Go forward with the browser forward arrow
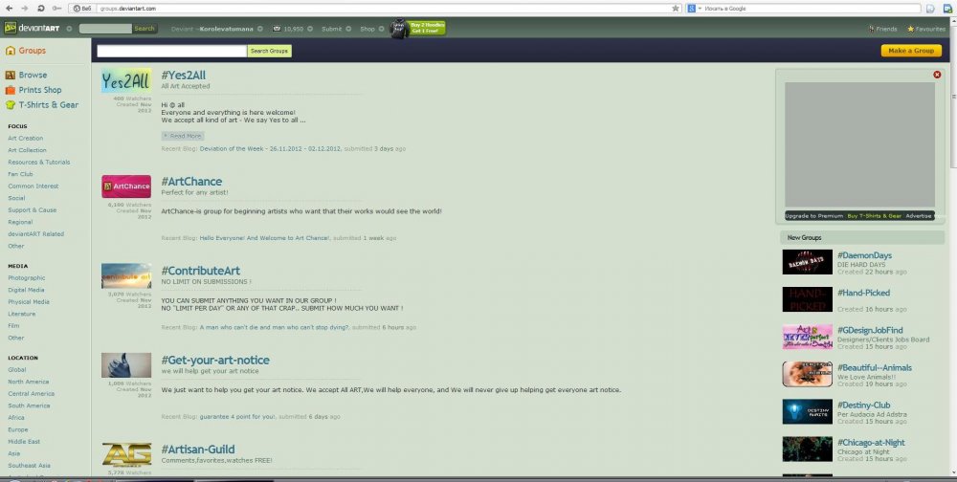Viewport: 957px width, 482px height. [25, 8]
